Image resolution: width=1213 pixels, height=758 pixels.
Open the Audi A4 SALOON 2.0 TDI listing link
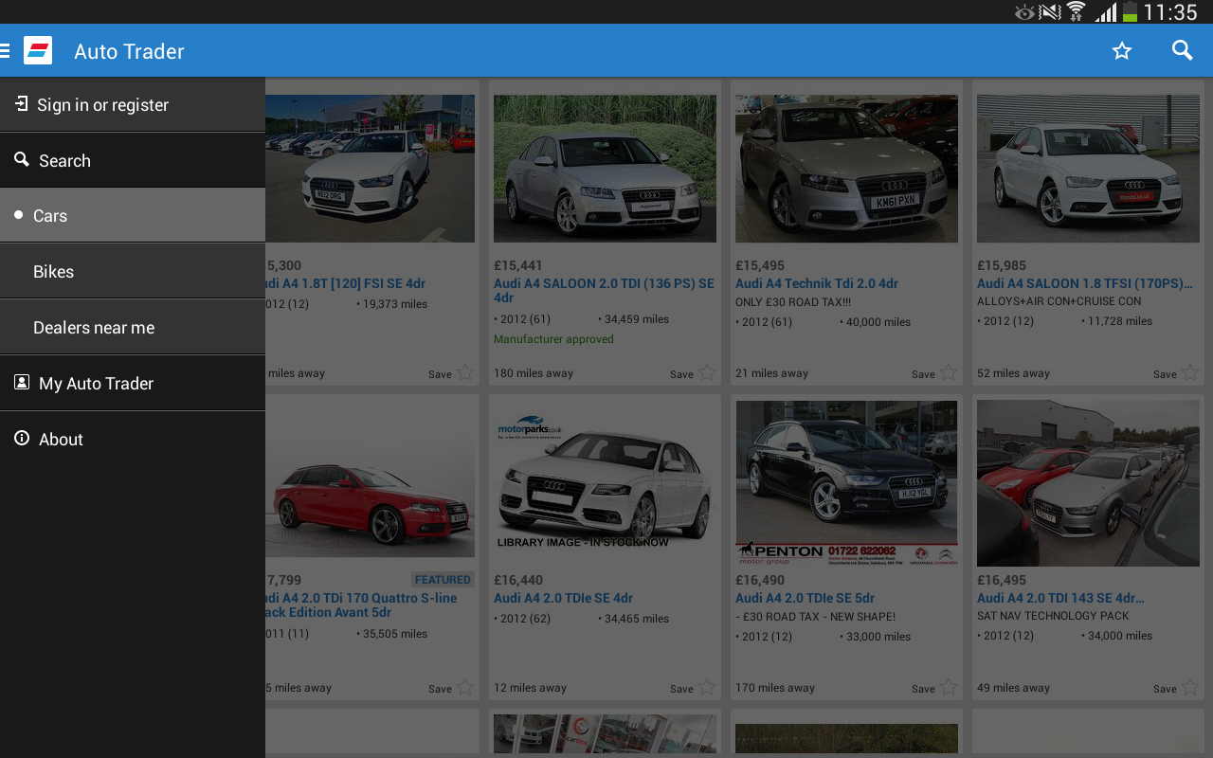(x=603, y=290)
